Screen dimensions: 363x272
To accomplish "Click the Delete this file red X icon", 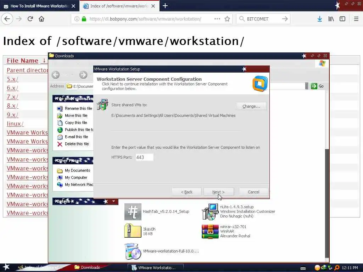I will 60,144.
